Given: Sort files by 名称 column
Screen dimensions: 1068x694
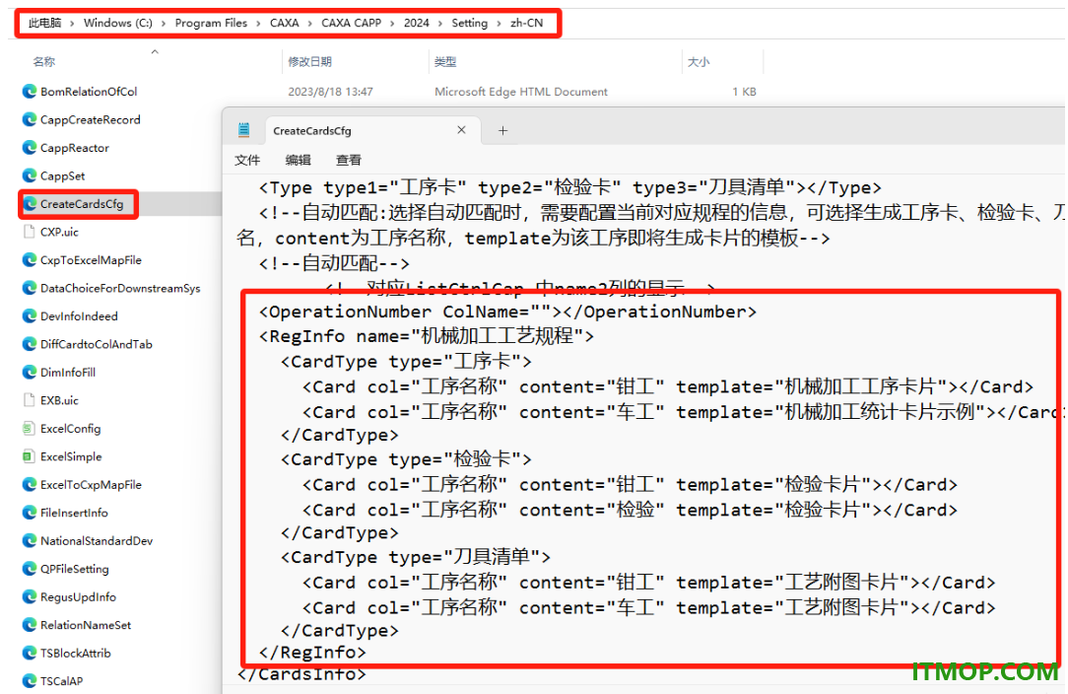Looking at the screenshot, I should (x=44, y=62).
